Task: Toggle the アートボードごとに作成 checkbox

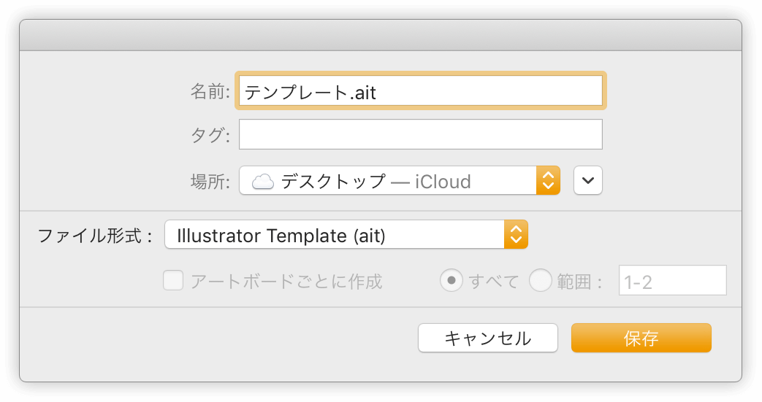Action: (173, 281)
